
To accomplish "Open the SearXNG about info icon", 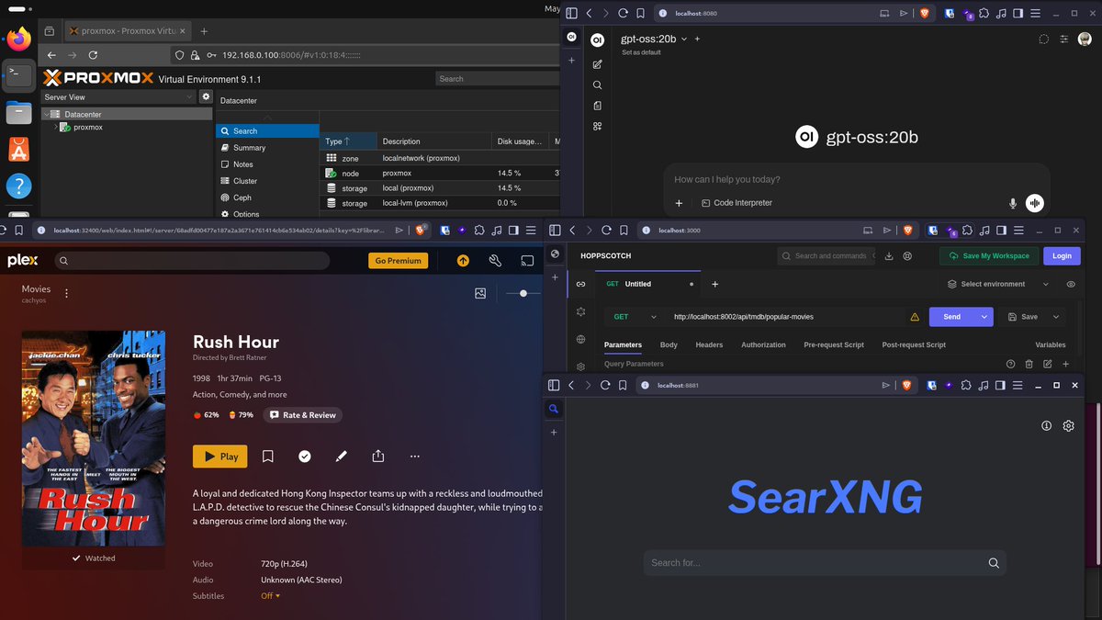I will pos(1046,426).
